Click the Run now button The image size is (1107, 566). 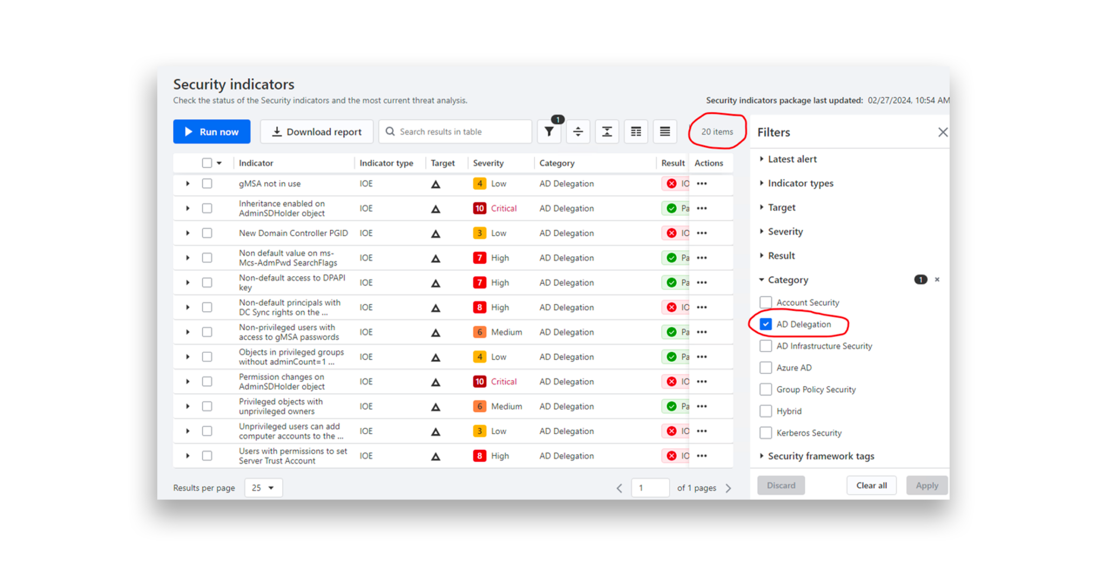tap(211, 131)
